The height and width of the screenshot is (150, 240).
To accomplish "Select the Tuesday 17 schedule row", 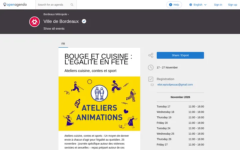I will click(x=180, y=107).
